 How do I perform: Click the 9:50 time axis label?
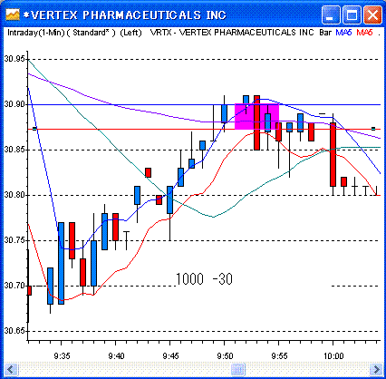pos(225,356)
